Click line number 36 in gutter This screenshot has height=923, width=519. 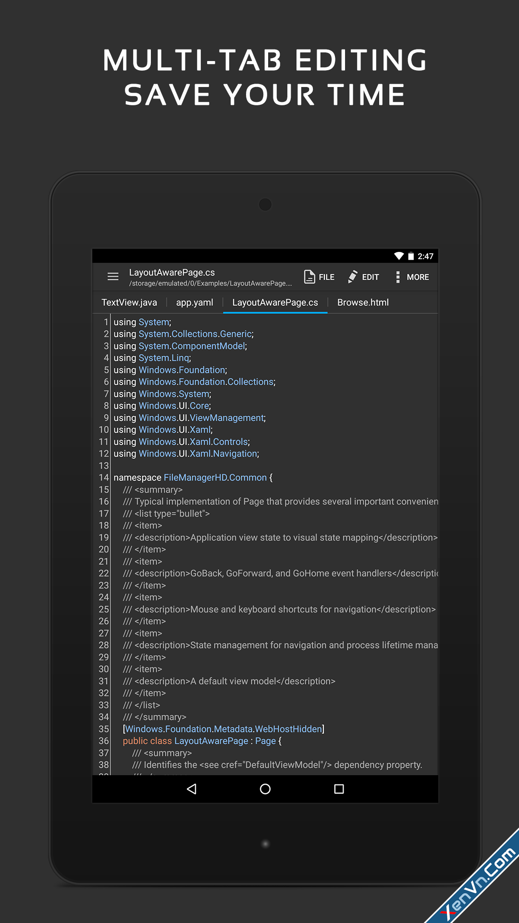coord(104,741)
